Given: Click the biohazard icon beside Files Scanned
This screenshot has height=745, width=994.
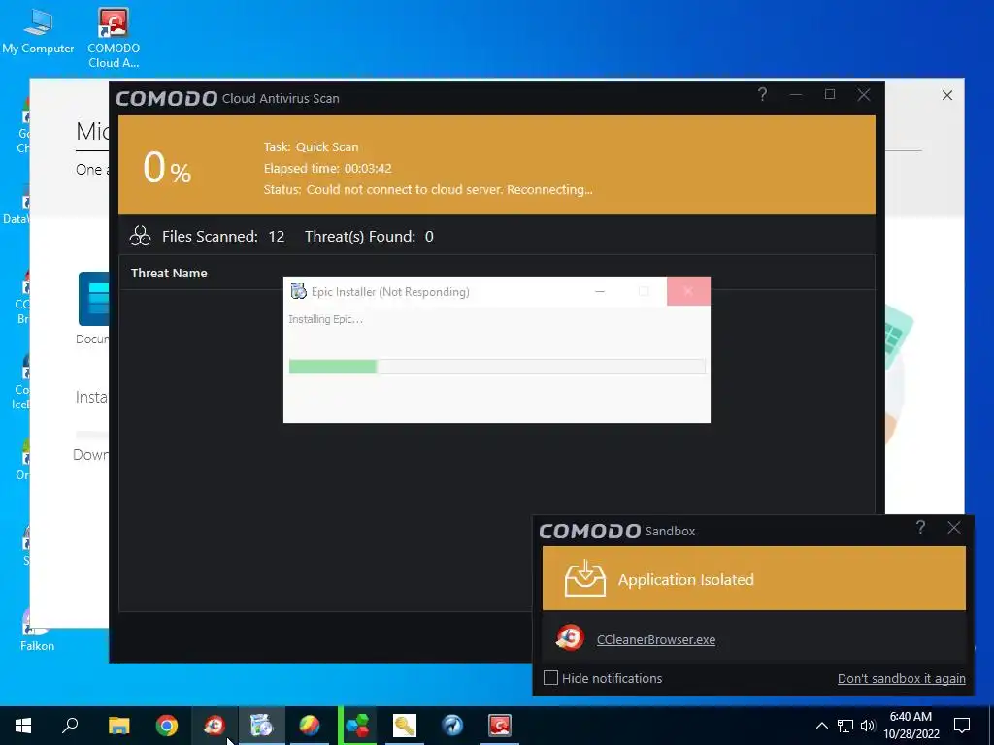Looking at the screenshot, I should 140,237.
